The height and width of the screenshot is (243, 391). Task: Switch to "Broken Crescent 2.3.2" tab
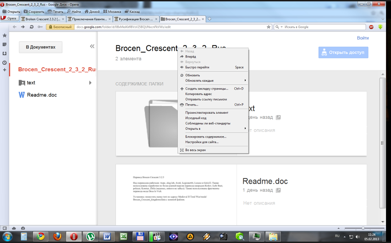(43, 19)
